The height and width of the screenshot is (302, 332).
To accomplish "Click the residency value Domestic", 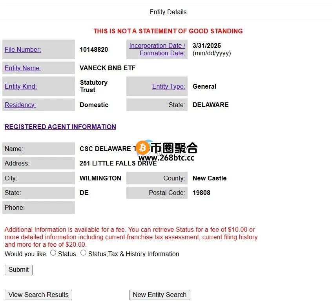I will pyautogui.click(x=94, y=105).
